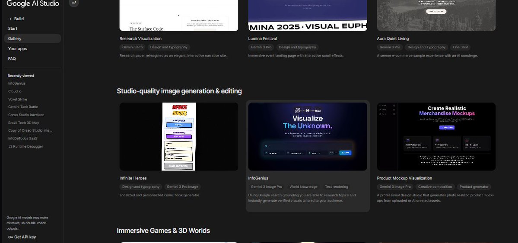Open recently viewed InfoGenius

point(17,84)
